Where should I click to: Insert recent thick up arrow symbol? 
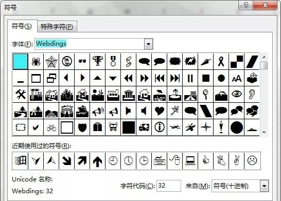click(97, 160)
